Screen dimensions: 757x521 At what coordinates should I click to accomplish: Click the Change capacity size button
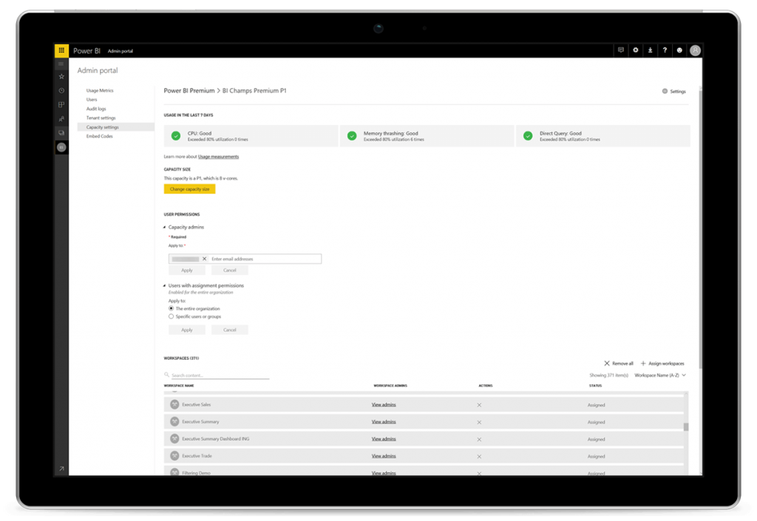189,189
